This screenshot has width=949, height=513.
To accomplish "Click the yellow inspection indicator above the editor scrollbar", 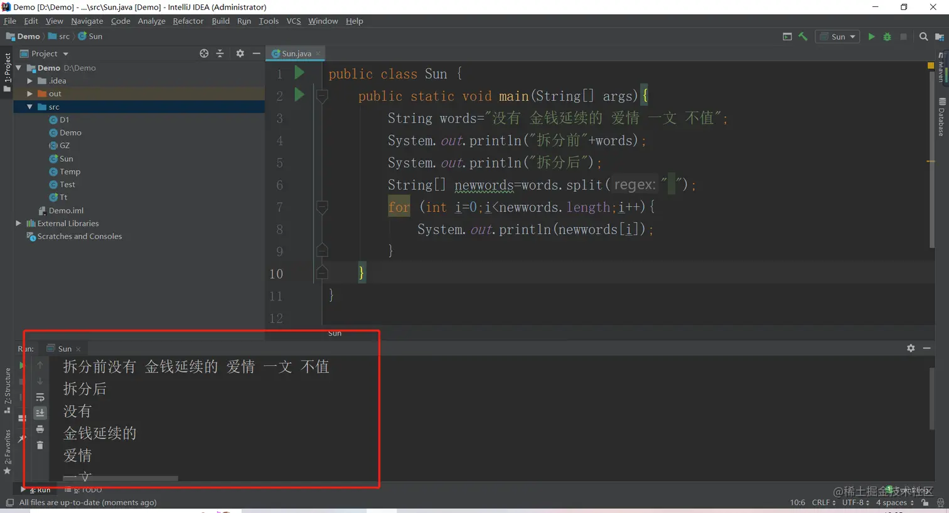I will tap(931, 65).
